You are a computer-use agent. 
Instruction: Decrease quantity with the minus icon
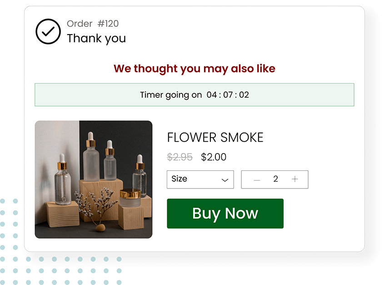tap(257, 180)
